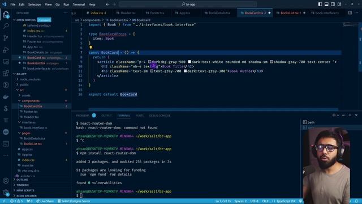Close the terminal panel
The width and height of the screenshot is (362, 204).
coord(356,115)
